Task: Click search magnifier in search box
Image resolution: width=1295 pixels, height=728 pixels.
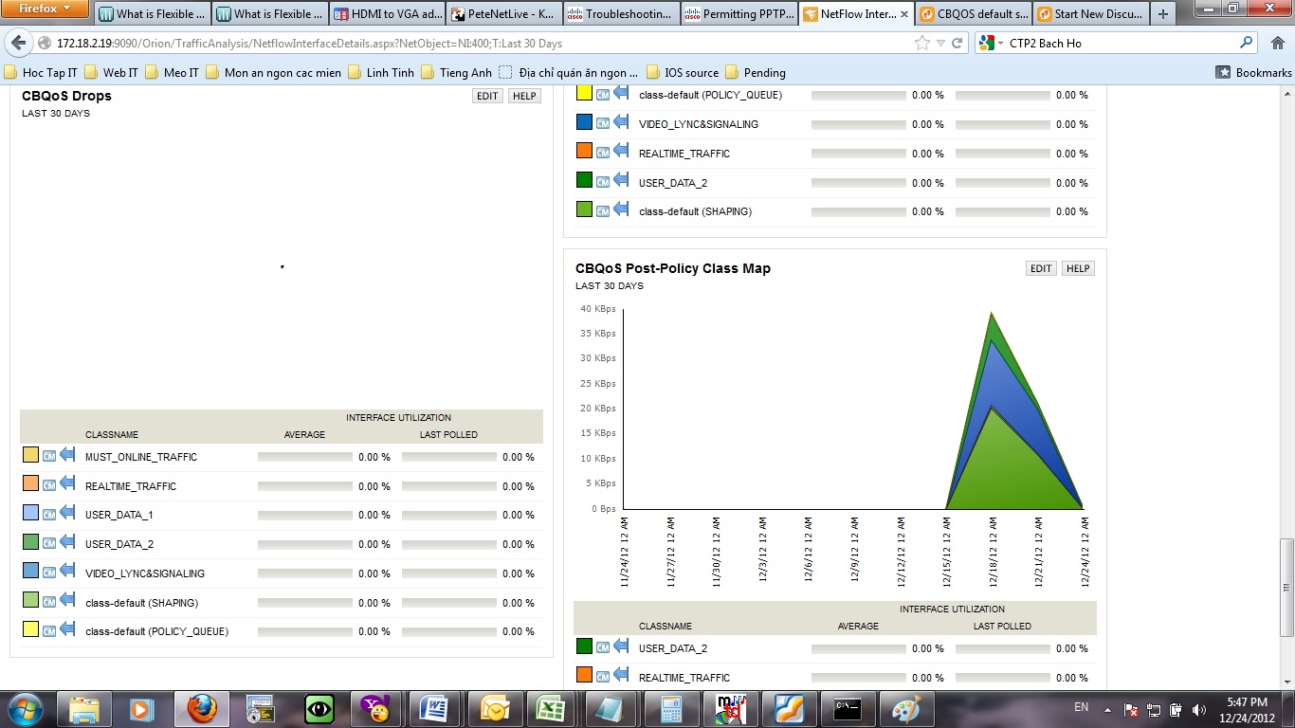Action: coord(1247,43)
